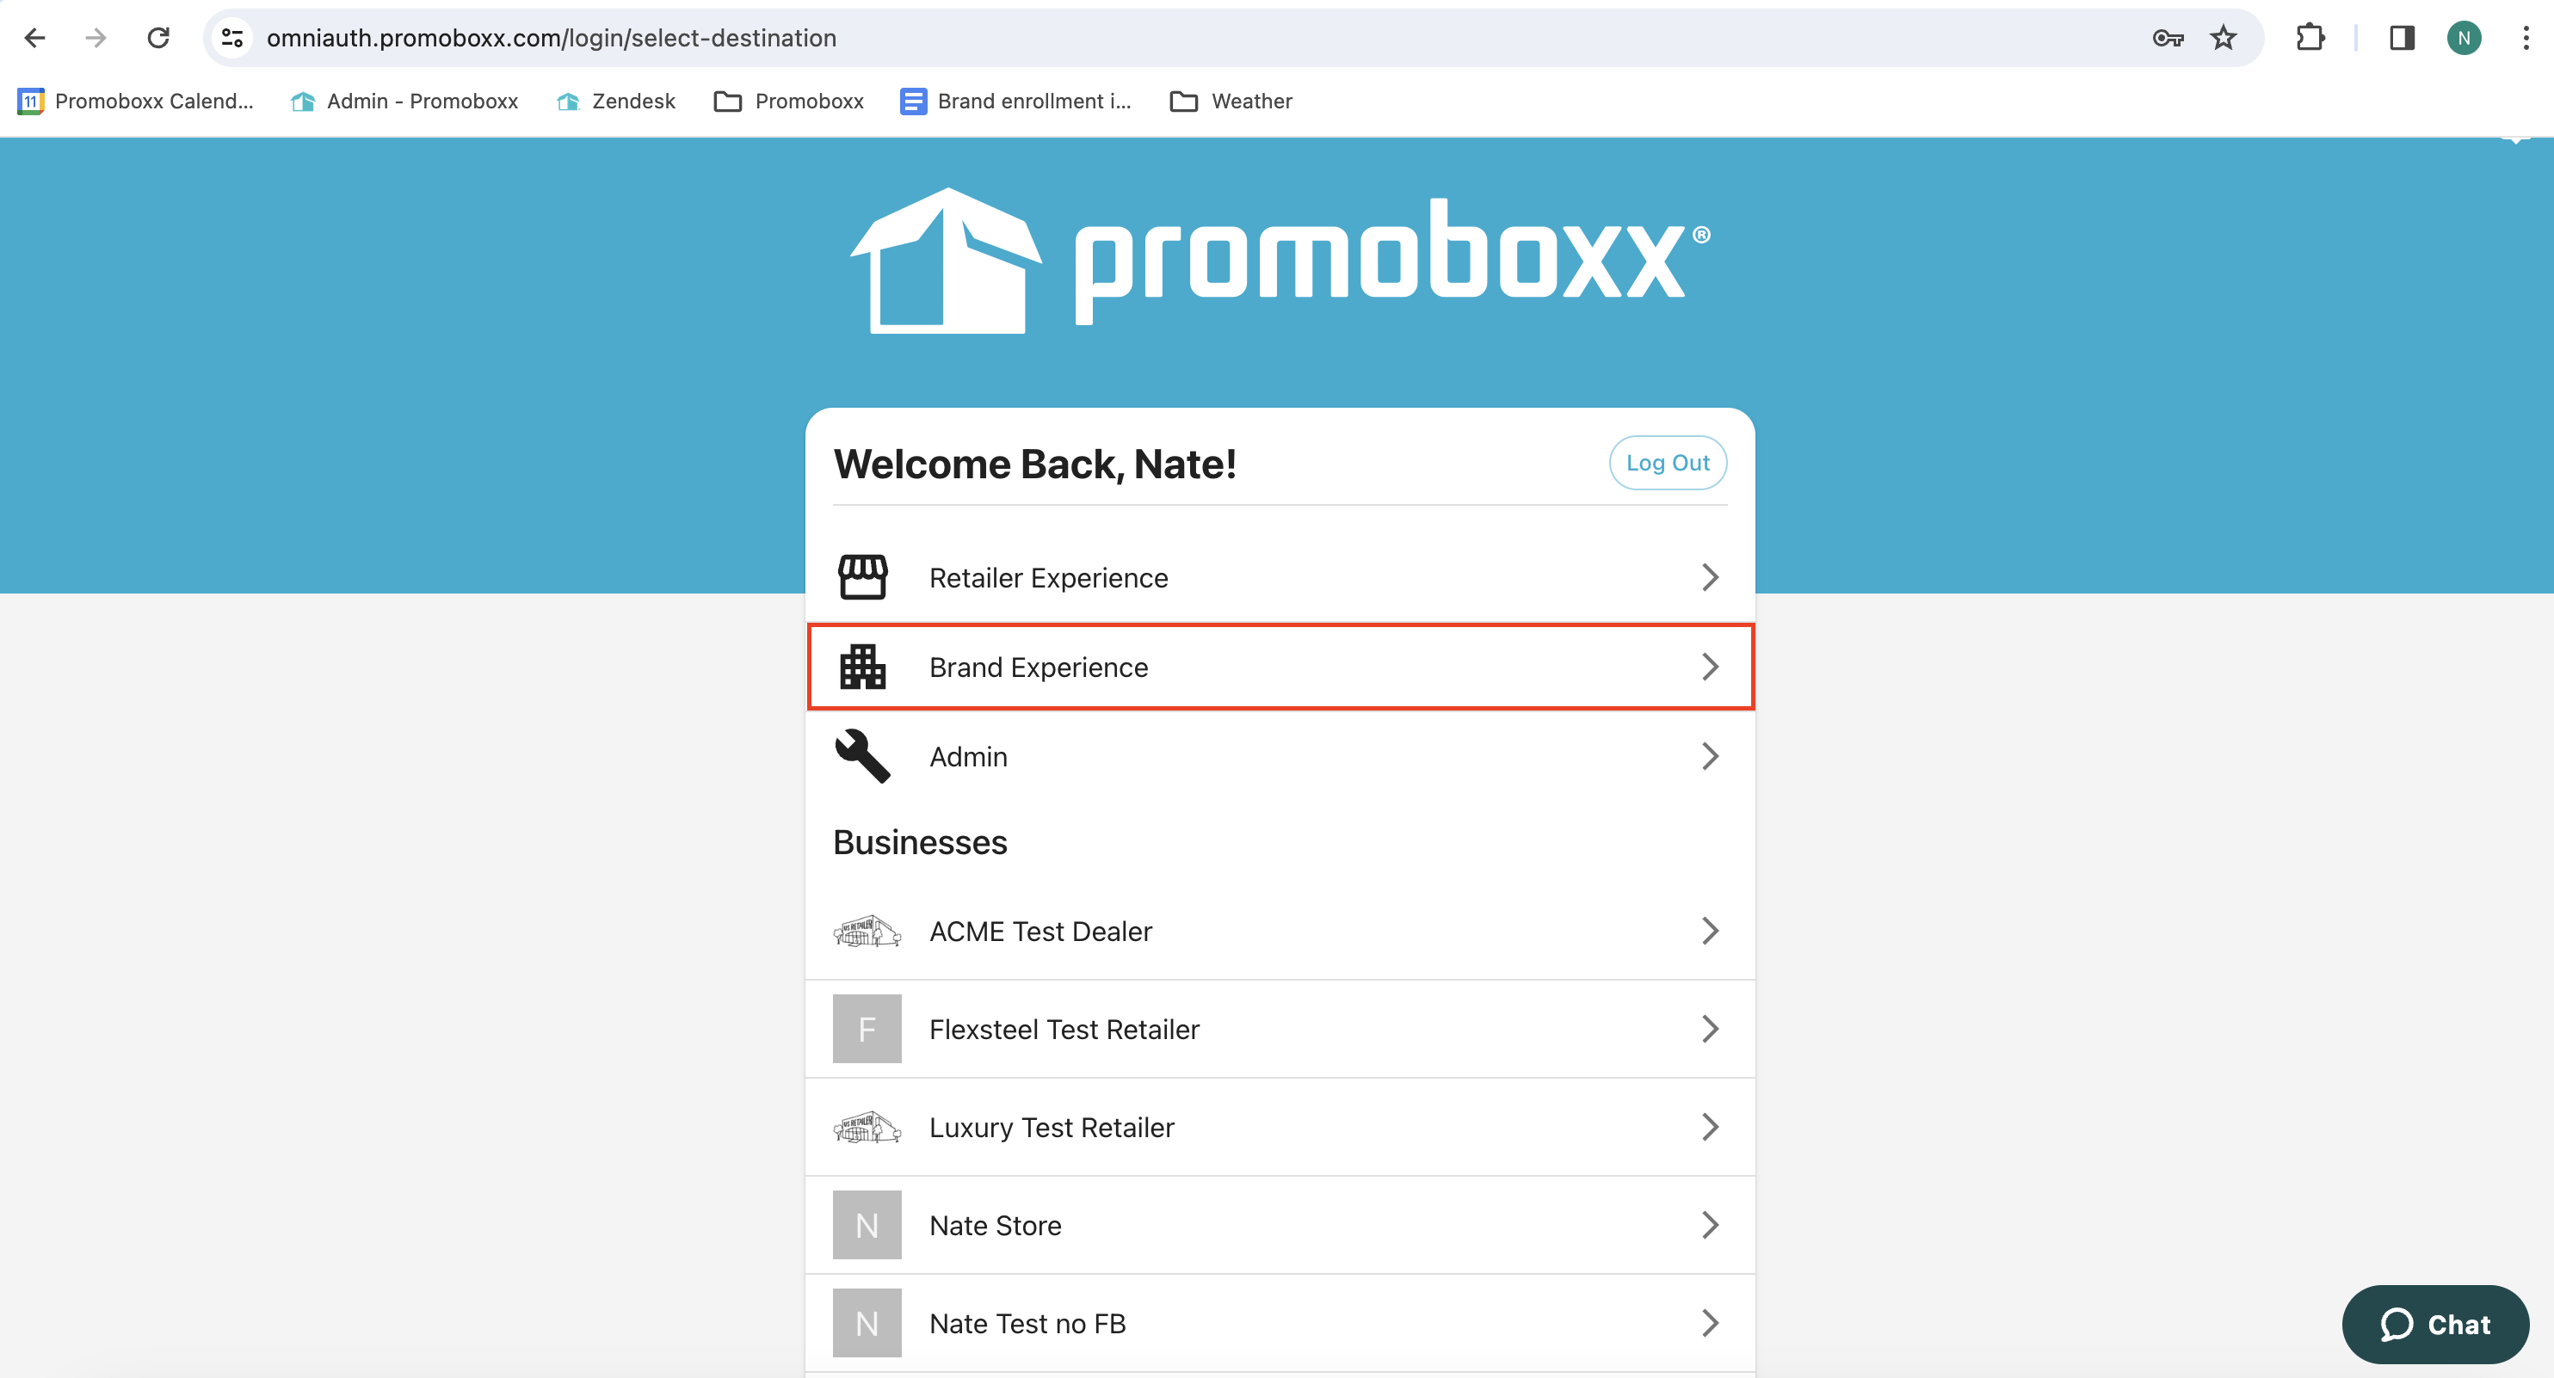The image size is (2554, 1378).
Task: Bookmark this page with the star icon
Action: point(2223,38)
